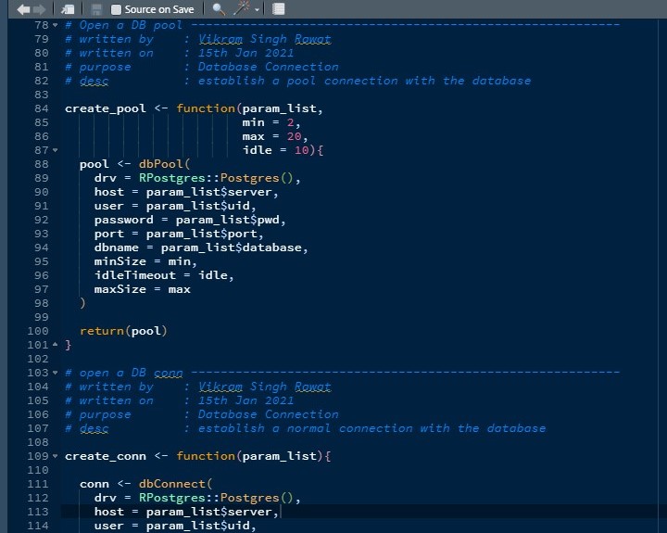Click the code tools magic wand

point(243,8)
